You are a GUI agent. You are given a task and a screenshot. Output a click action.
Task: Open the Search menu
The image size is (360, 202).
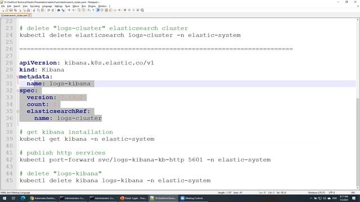coord(17,6)
